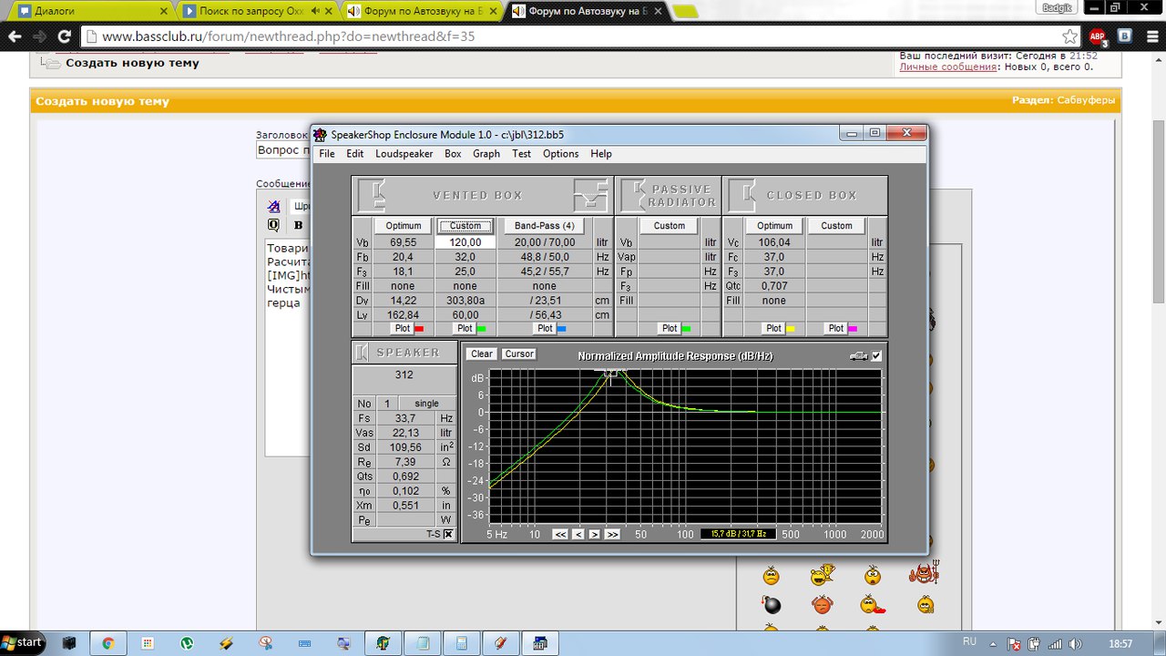Click Plot under Passive Radiator column
Screen dimensions: 1166x656
pos(670,328)
